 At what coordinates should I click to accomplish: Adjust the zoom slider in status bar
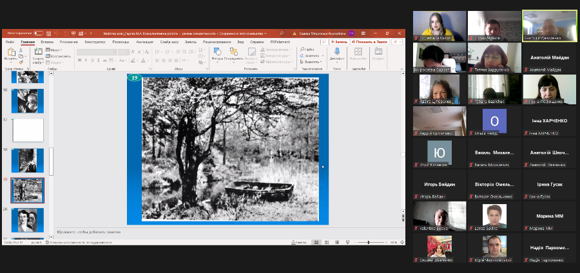tap(369, 242)
